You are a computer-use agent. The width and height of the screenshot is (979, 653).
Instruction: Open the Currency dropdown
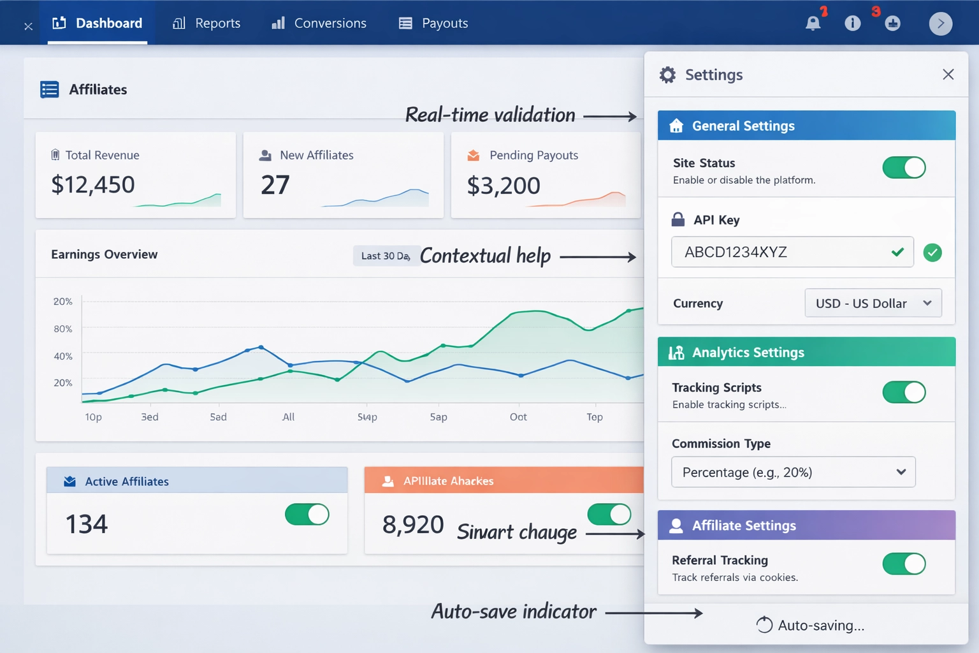pyautogui.click(x=873, y=303)
